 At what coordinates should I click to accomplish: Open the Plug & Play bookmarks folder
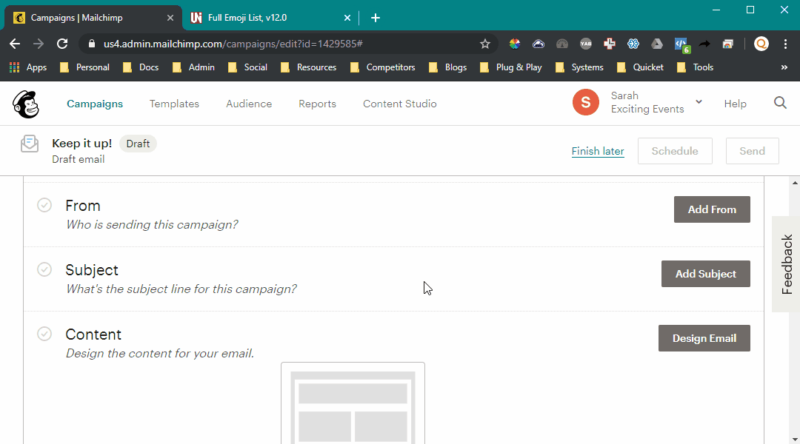coord(510,67)
